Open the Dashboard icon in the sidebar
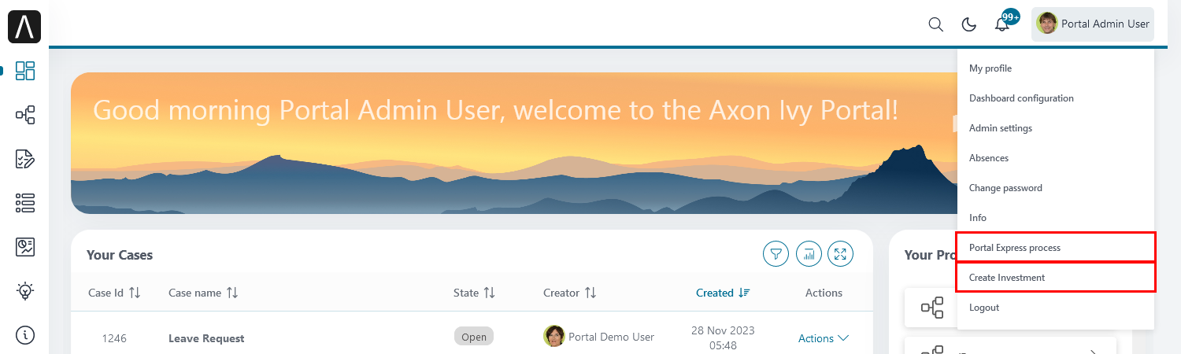This screenshot has height=354, width=1181. (25, 71)
